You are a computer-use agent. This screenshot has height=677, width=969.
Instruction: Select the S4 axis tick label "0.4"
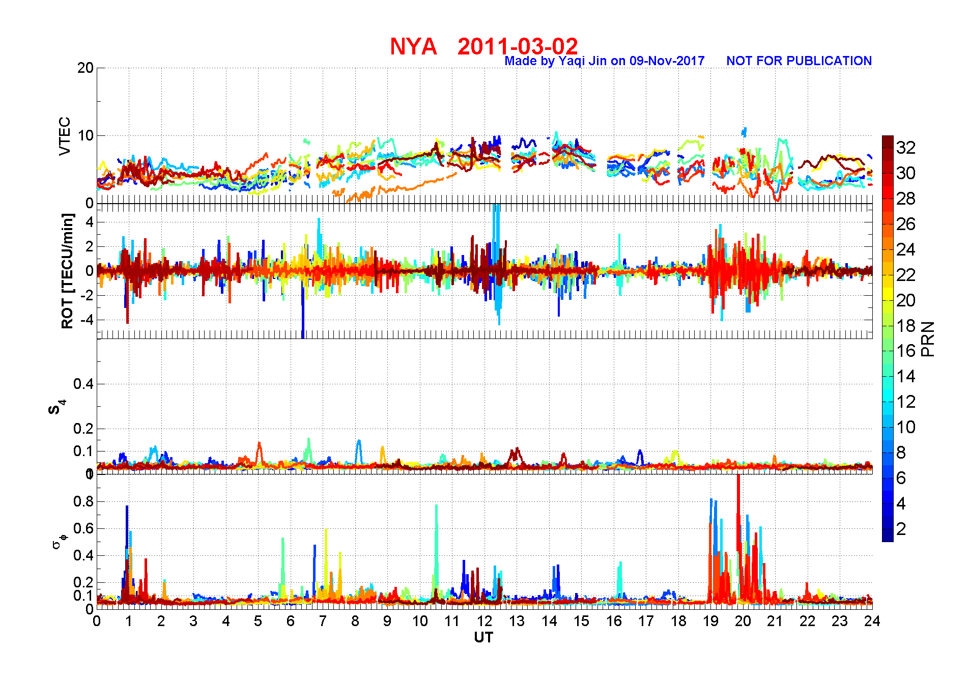(83, 384)
